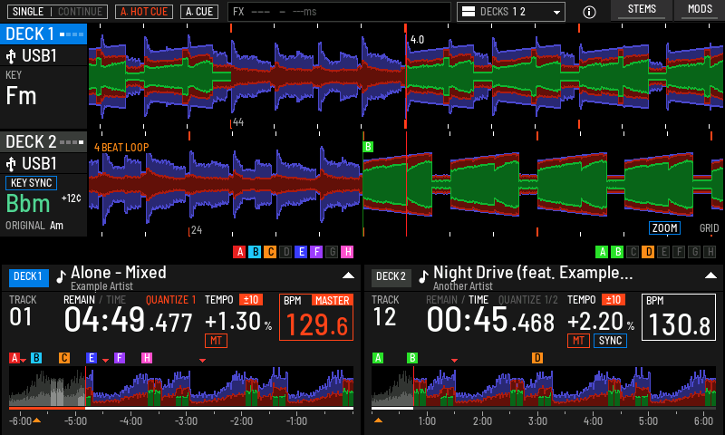Screen dimensions: 725x435
Task: Toggle A. HOT CUE auto hot cue
Action: click(144, 12)
